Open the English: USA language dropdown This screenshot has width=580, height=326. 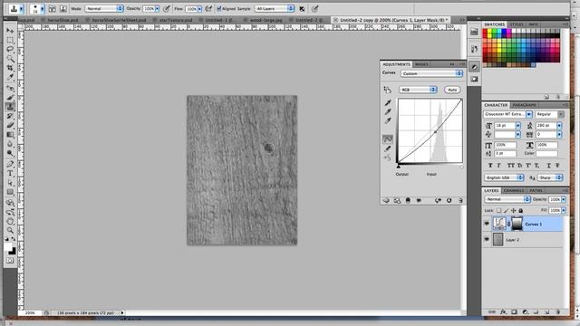click(504, 177)
